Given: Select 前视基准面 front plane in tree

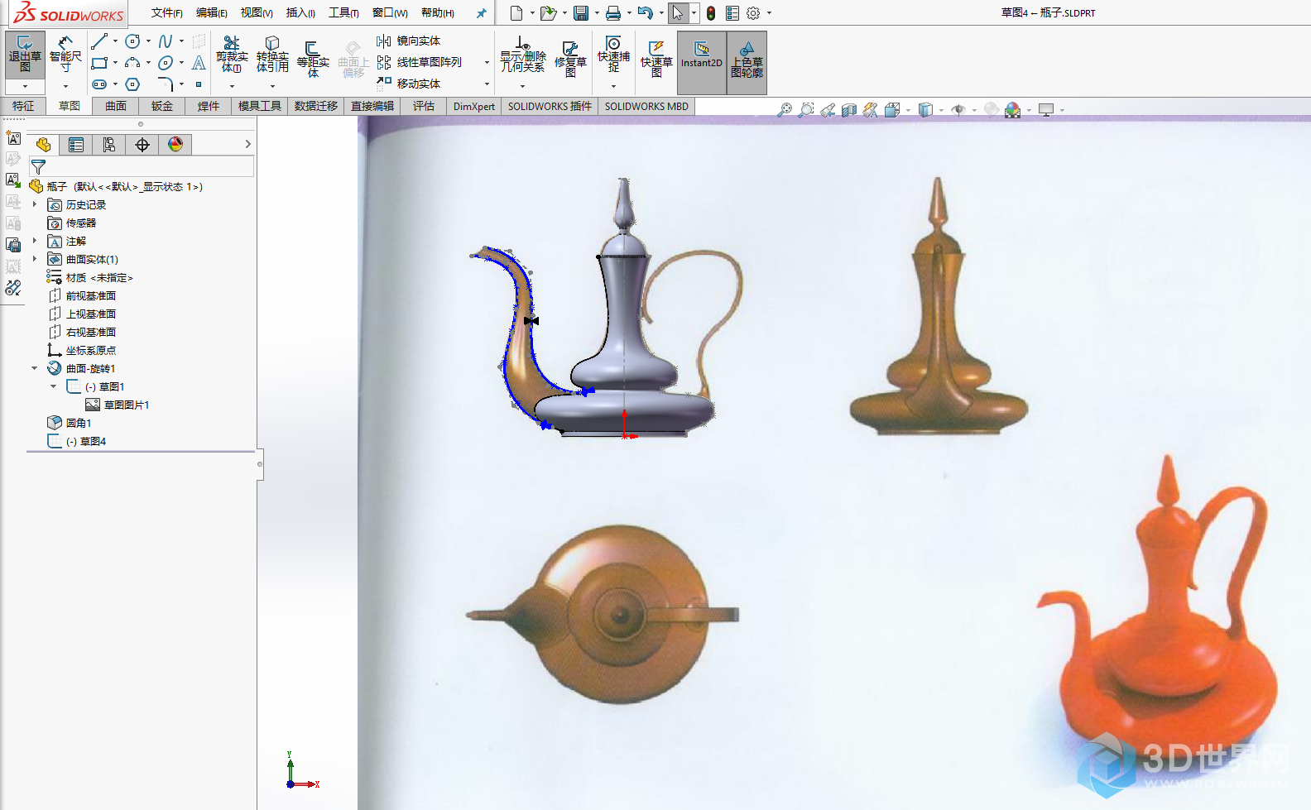Looking at the screenshot, I should (x=91, y=295).
